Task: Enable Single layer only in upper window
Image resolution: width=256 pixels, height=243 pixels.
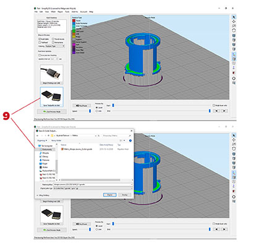Action: pyautogui.click(x=214, y=105)
